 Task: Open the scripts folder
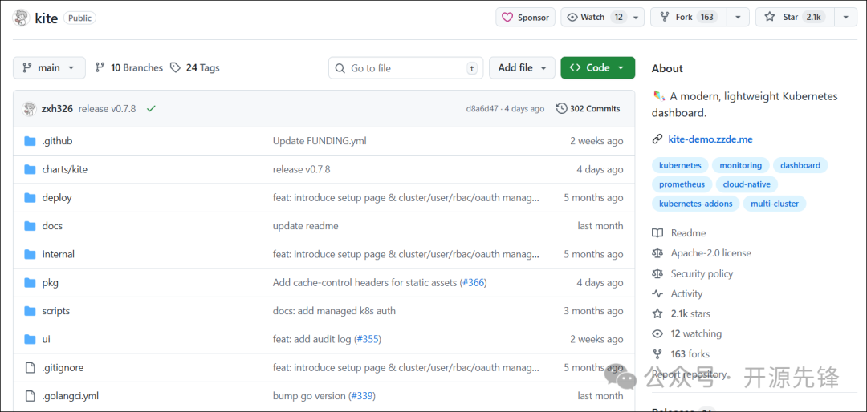coord(56,311)
